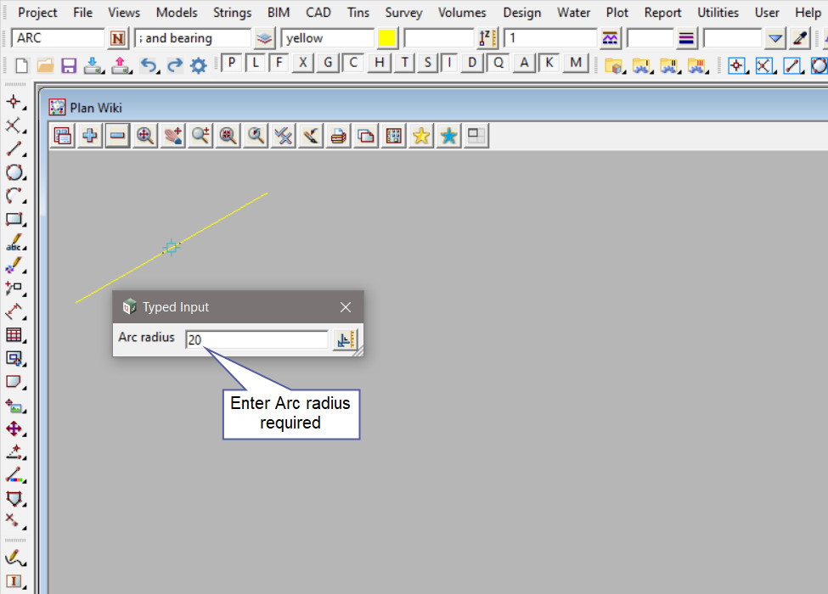828x594 pixels.
Task: Click the printer icon in Plan view toolbar
Action: point(338,136)
